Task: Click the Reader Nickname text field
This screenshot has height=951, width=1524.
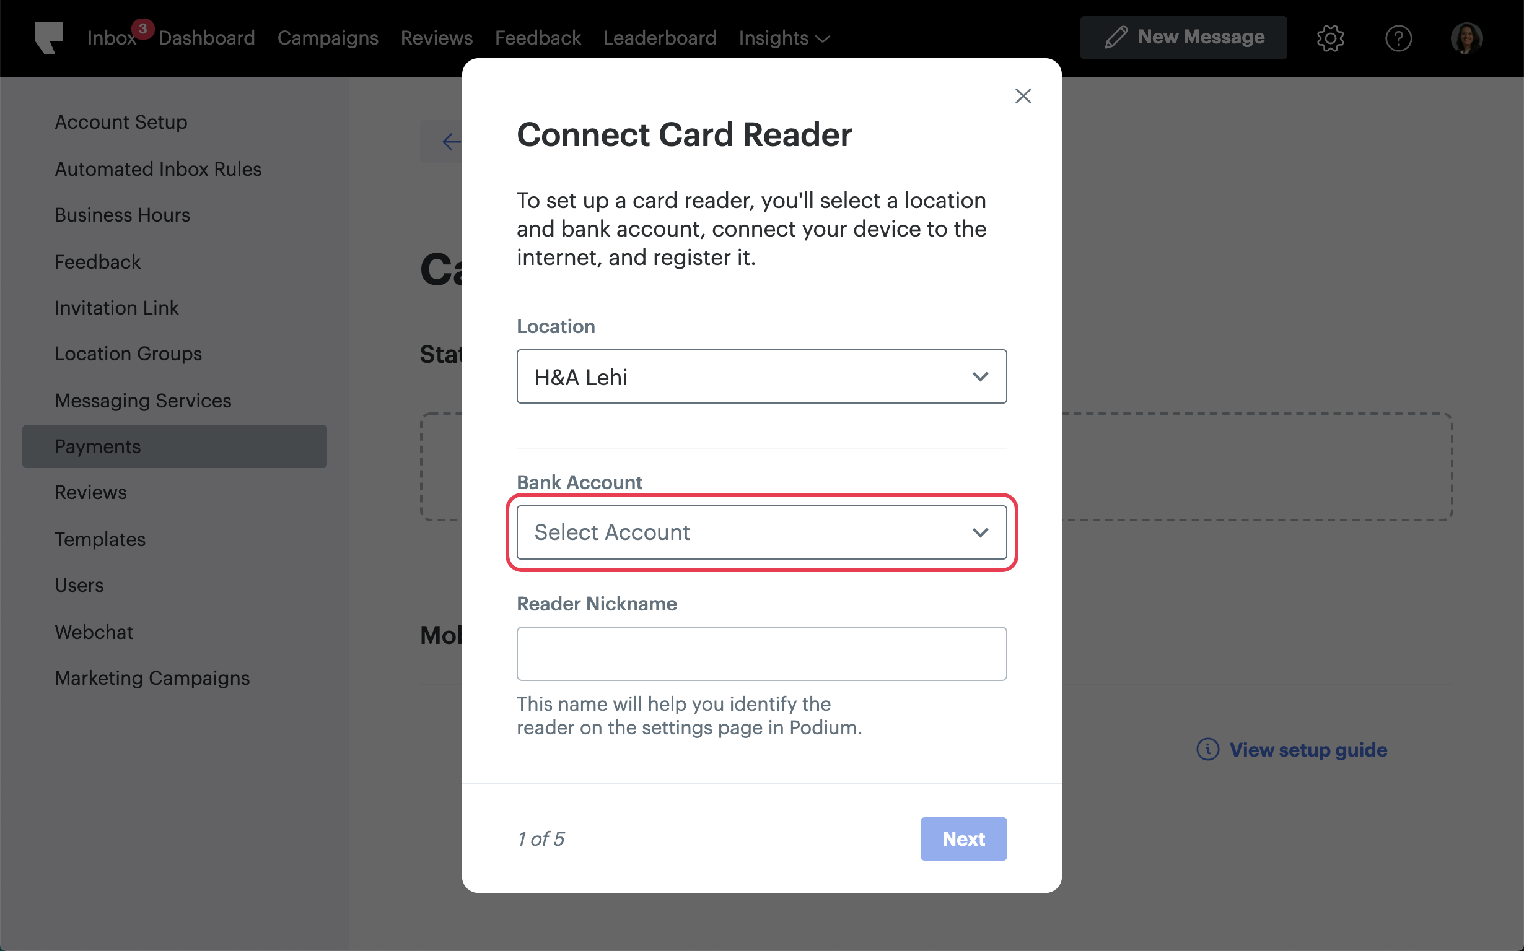Action: [761, 654]
